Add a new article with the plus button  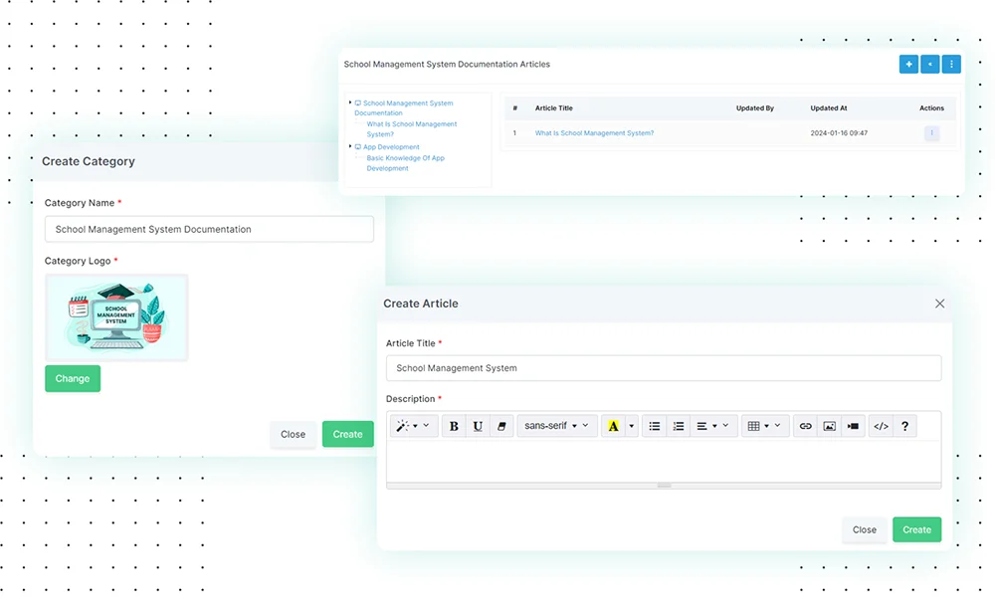(x=908, y=64)
